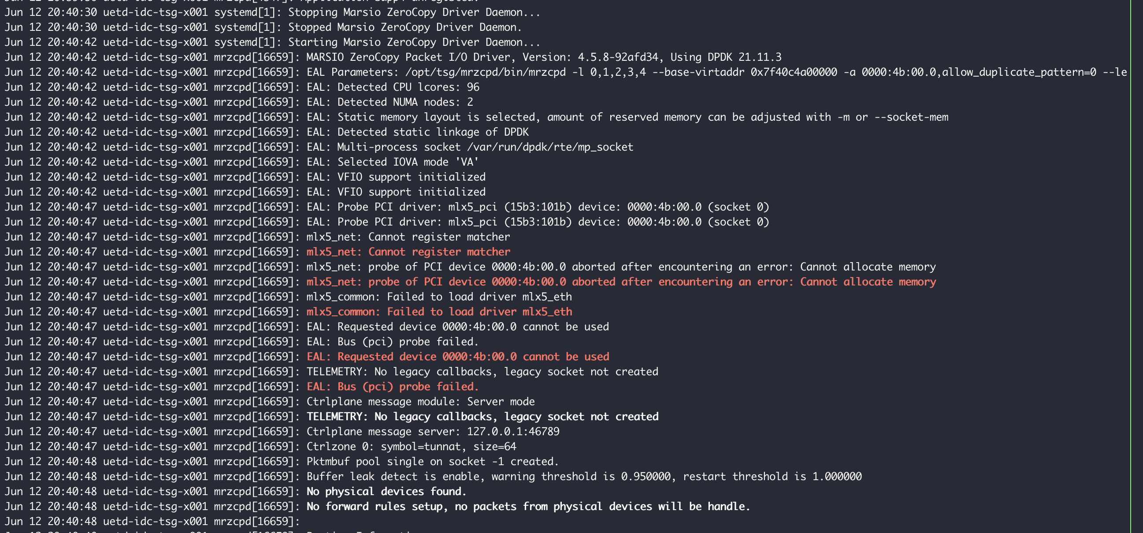Click the "Buffer leak detect is enable" line

[584, 477]
